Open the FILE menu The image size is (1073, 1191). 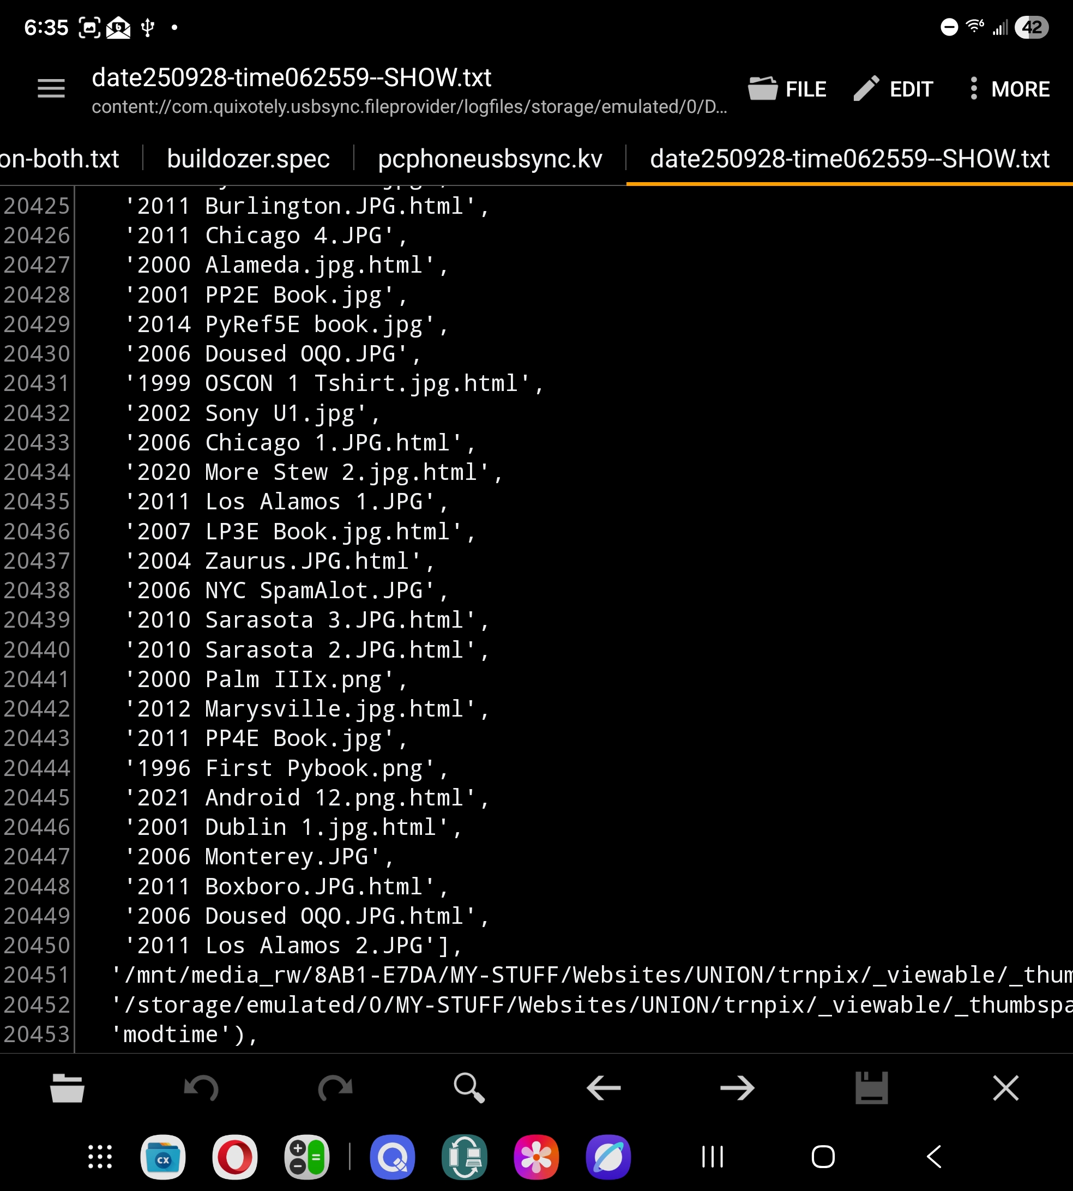(787, 89)
